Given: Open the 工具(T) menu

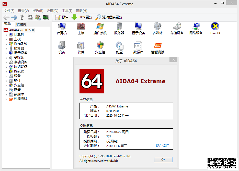Looking at the screenshot, I should [x=67, y=11].
